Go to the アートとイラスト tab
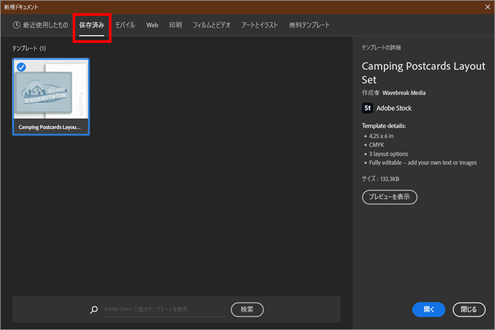495x330 pixels. [259, 25]
